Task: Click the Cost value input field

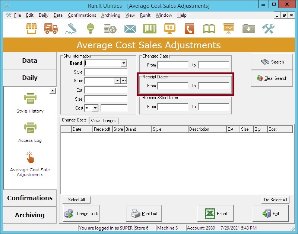Action: pyautogui.click(x=114, y=108)
